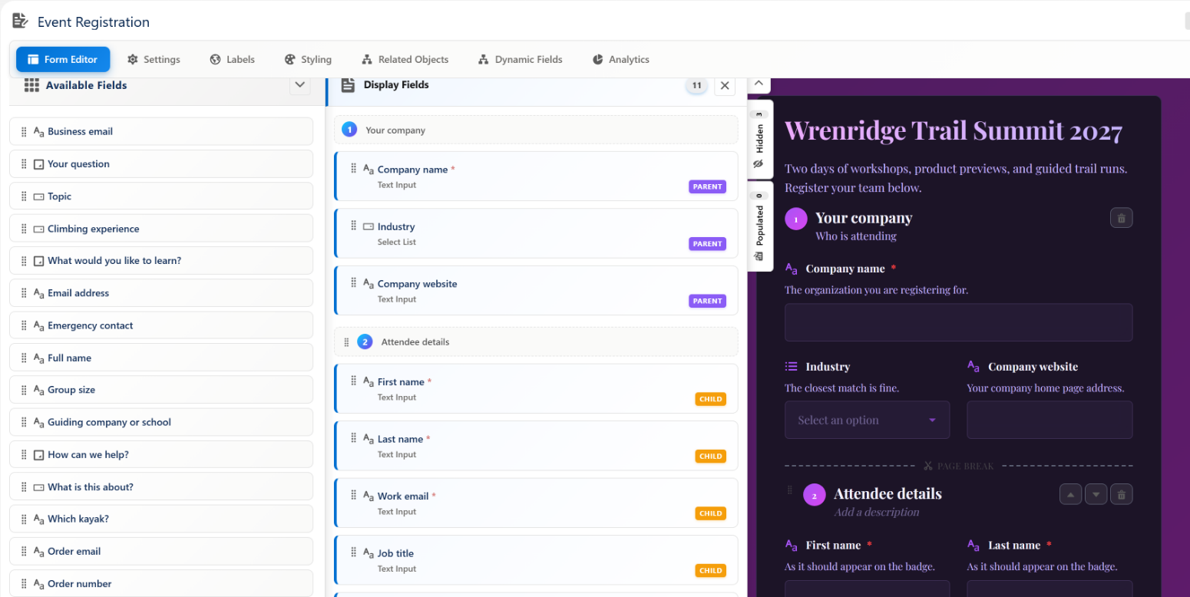Select the Which kayak? available field
Screen dimensions: 1190x597
tap(161, 519)
